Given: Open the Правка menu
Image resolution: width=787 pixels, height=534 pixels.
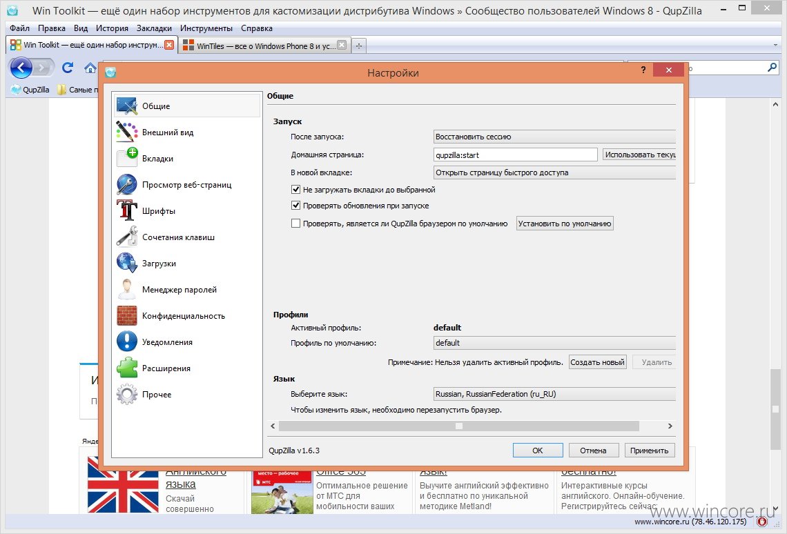Looking at the screenshot, I should [x=52, y=28].
